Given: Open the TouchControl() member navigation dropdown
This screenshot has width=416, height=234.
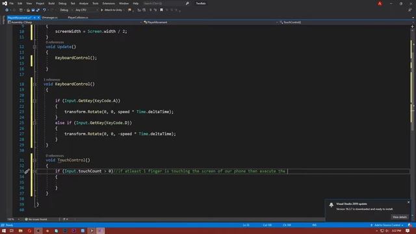Looking at the screenshot, I should click(x=345, y=23).
